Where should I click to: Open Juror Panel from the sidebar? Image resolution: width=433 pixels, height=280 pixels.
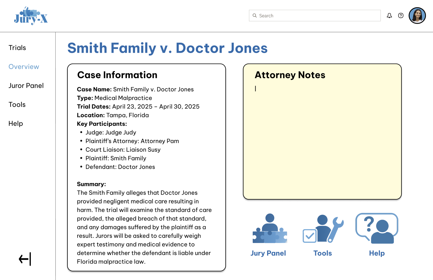(26, 86)
